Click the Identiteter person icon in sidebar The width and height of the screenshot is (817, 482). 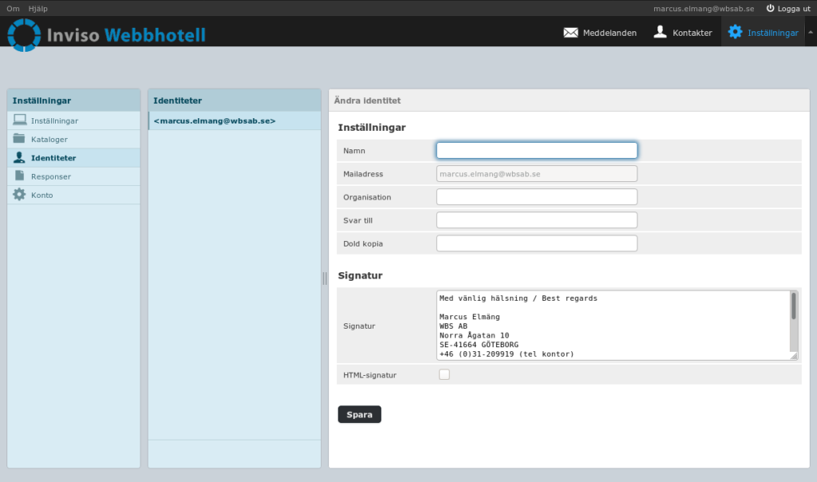click(19, 157)
